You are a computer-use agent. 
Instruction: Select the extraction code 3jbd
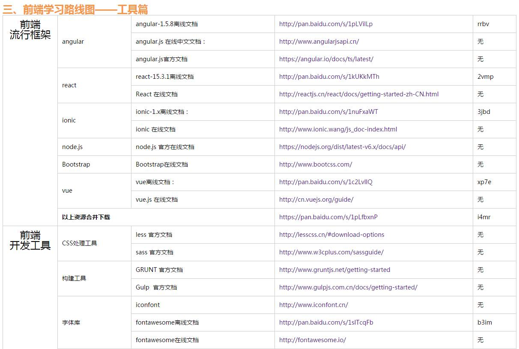coord(484,112)
